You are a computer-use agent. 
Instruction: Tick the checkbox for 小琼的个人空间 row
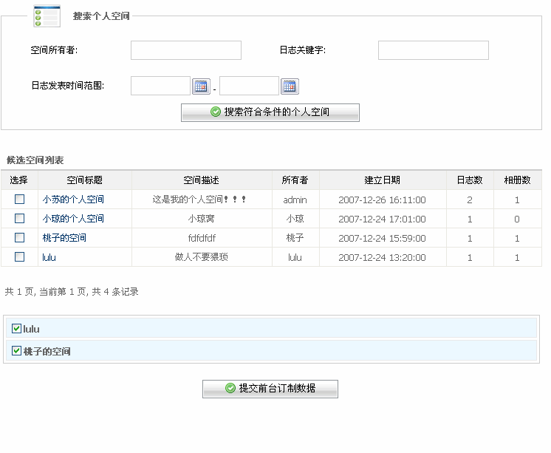click(20, 219)
